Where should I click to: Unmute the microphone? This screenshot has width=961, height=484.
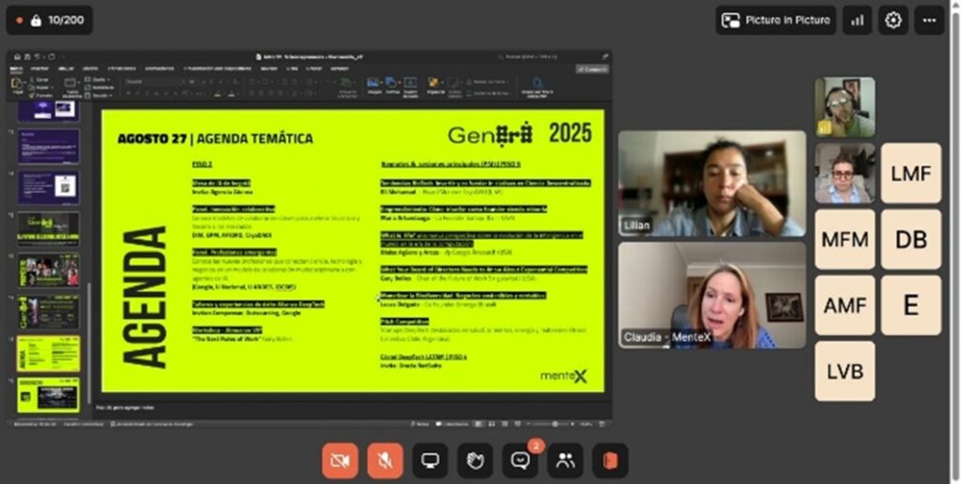[385, 461]
